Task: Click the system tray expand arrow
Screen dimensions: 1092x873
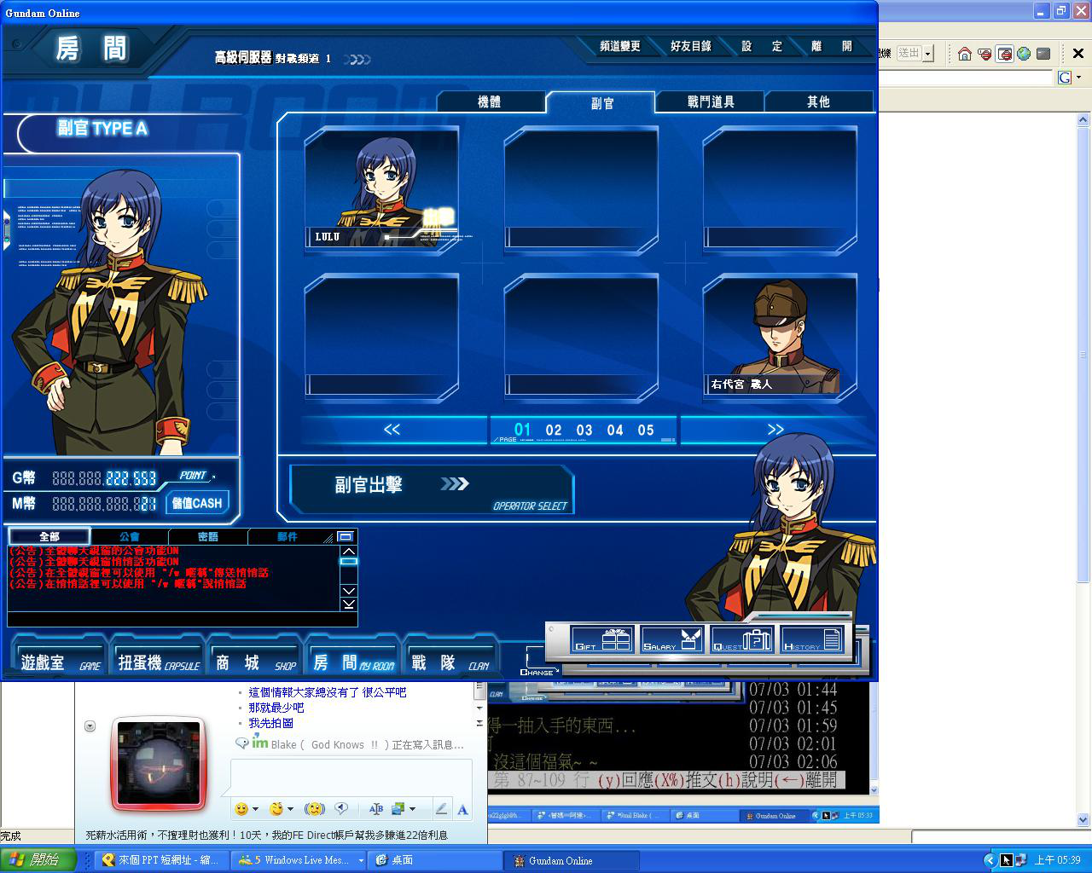Action: [990, 860]
